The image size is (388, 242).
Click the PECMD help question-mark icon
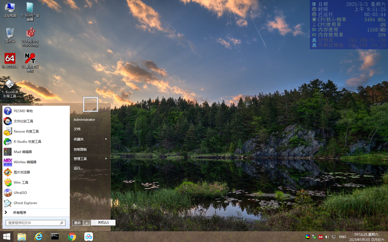tap(8, 111)
